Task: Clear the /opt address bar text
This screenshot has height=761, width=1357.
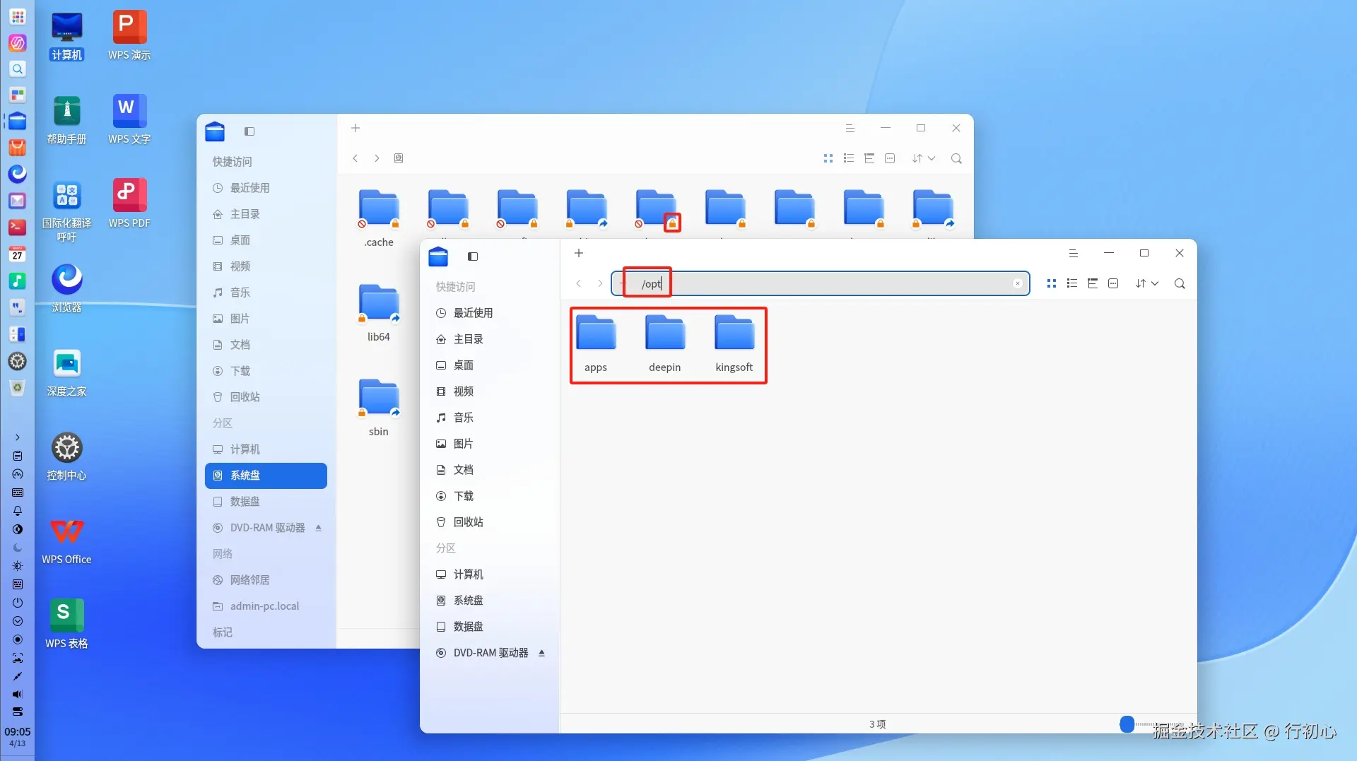Action: coord(1018,283)
